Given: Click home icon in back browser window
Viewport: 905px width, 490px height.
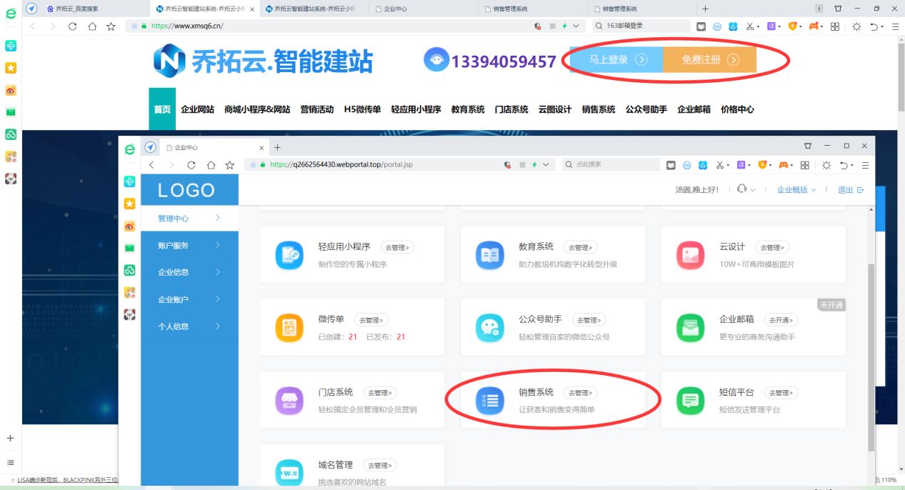Looking at the screenshot, I should 91,26.
